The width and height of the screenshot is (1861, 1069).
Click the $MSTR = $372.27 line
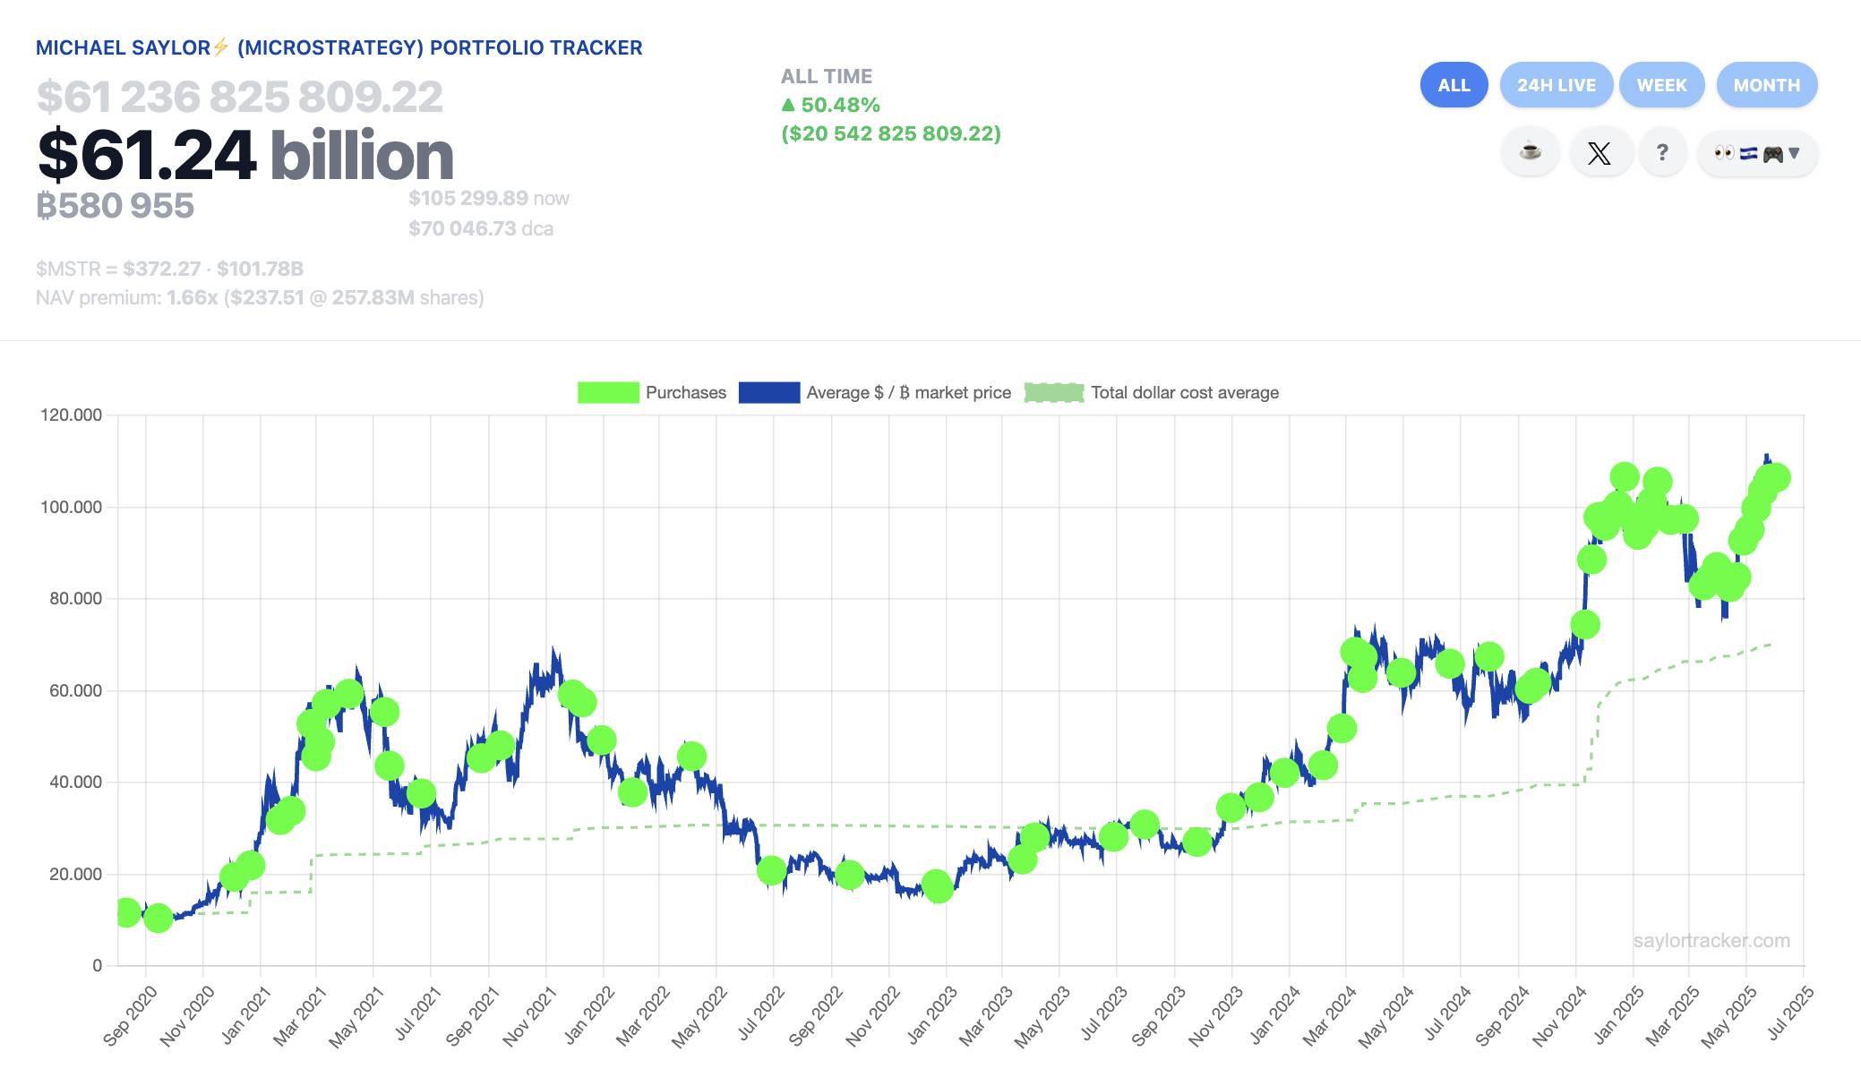tap(169, 269)
